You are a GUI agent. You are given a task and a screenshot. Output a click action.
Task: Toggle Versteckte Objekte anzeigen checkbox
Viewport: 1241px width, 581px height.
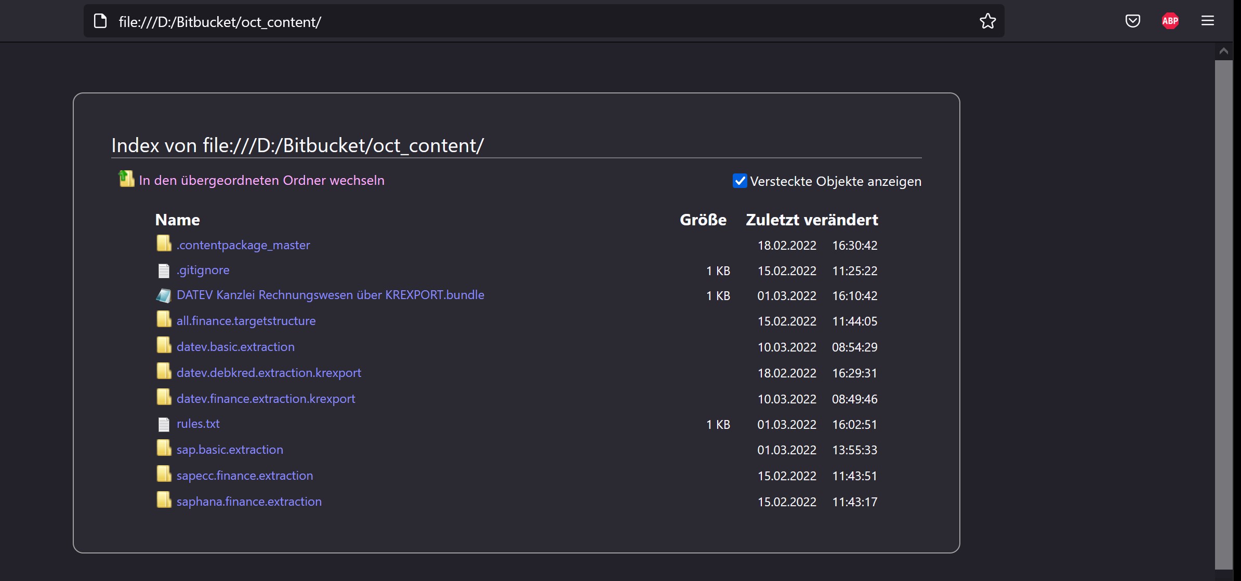coord(740,181)
